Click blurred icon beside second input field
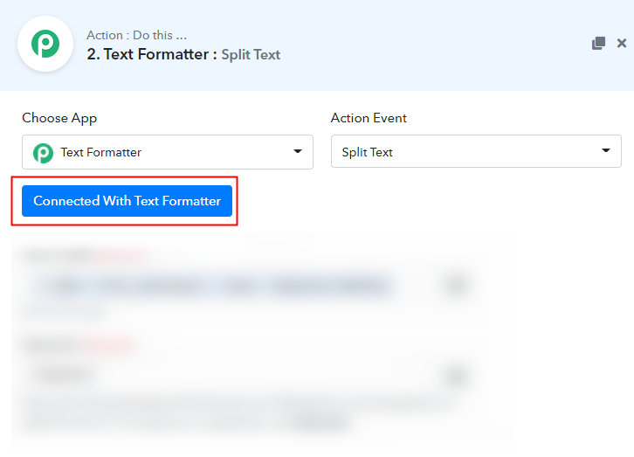Image resolution: width=634 pixels, height=457 pixels. tap(456, 376)
